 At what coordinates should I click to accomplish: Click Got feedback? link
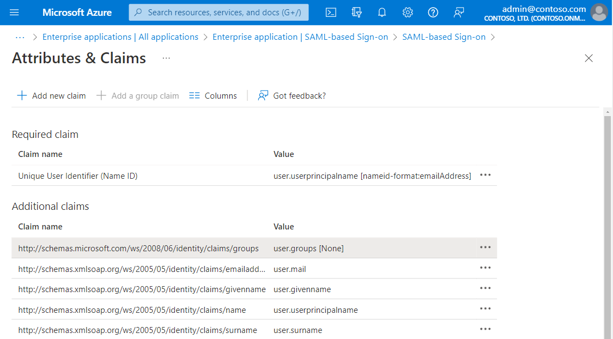(x=292, y=95)
